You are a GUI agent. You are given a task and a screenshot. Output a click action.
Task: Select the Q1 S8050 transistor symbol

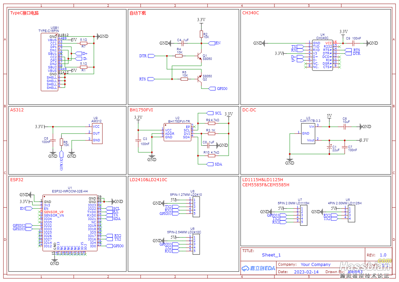[199, 56]
